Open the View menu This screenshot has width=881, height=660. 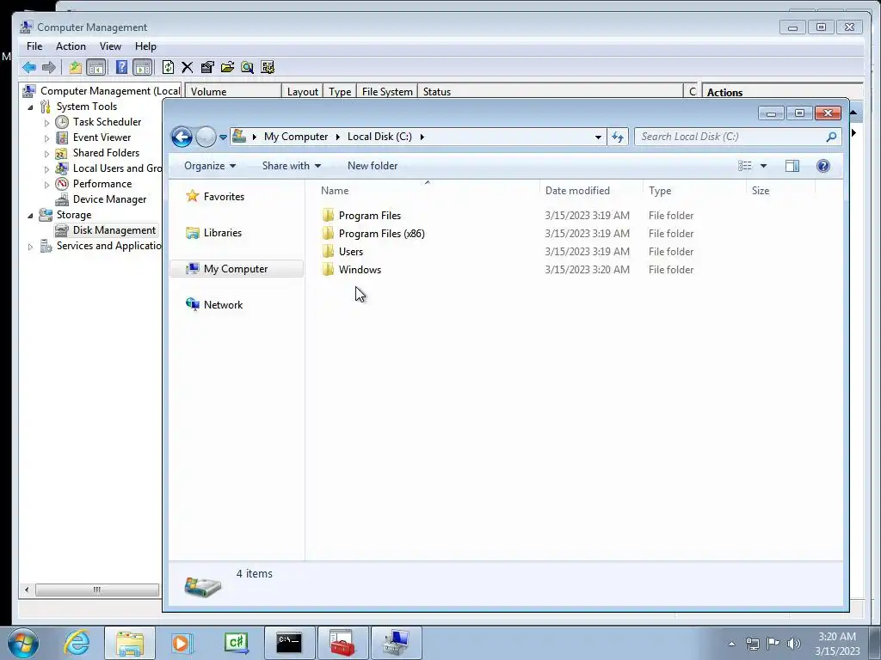110,46
